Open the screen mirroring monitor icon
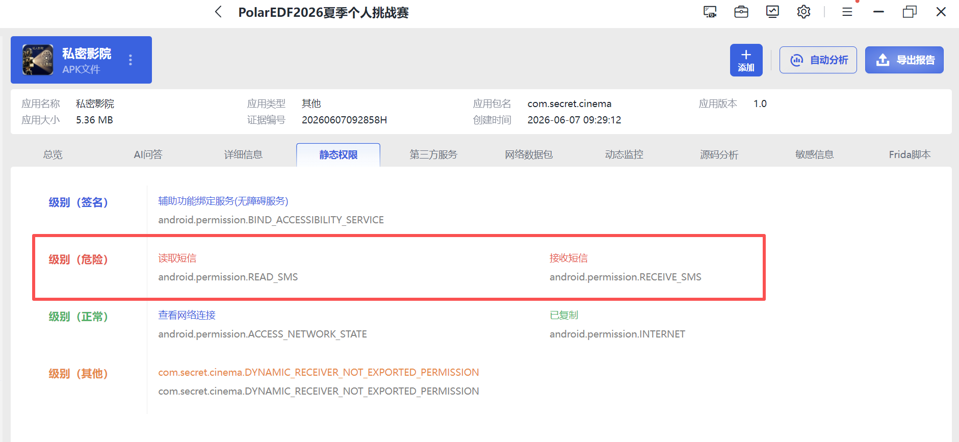Screen dimensions: 959x442 pos(710,12)
